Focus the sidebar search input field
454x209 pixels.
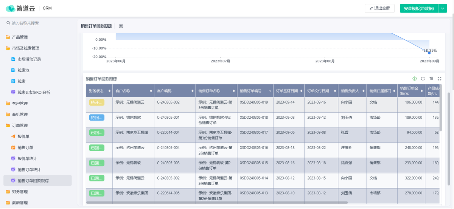[x=38, y=23]
